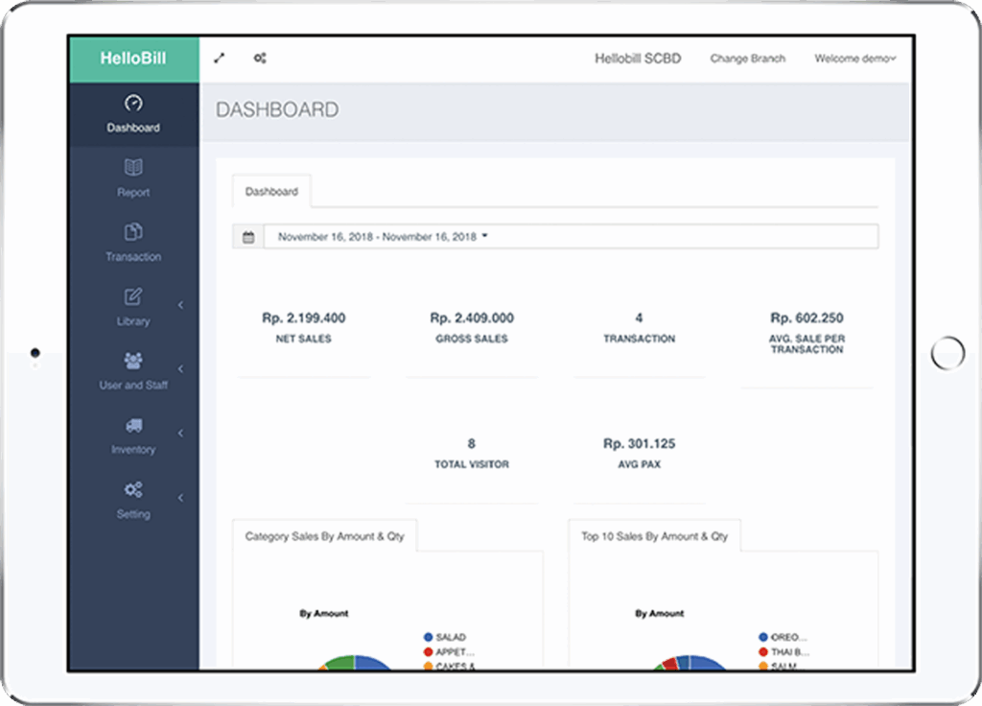This screenshot has height=706, width=982.
Task: Expand the Inventory submenu chevron
Action: pos(180,434)
